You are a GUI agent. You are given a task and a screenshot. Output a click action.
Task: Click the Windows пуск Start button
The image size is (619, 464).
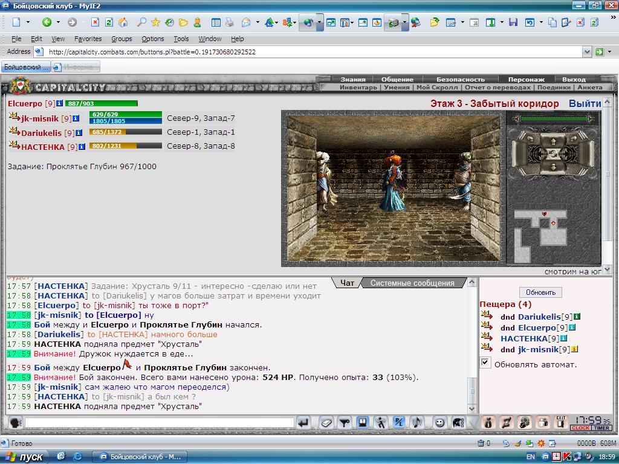tap(24, 457)
